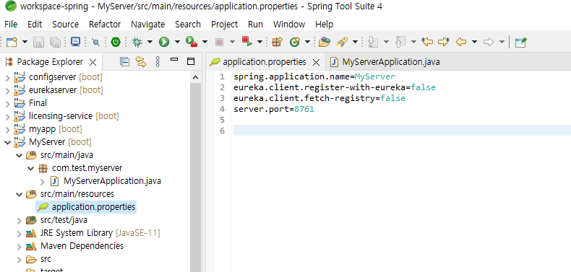Open the Run dropdown arrow
Image resolution: width=571 pixels, height=272 pixels.
(x=177, y=42)
